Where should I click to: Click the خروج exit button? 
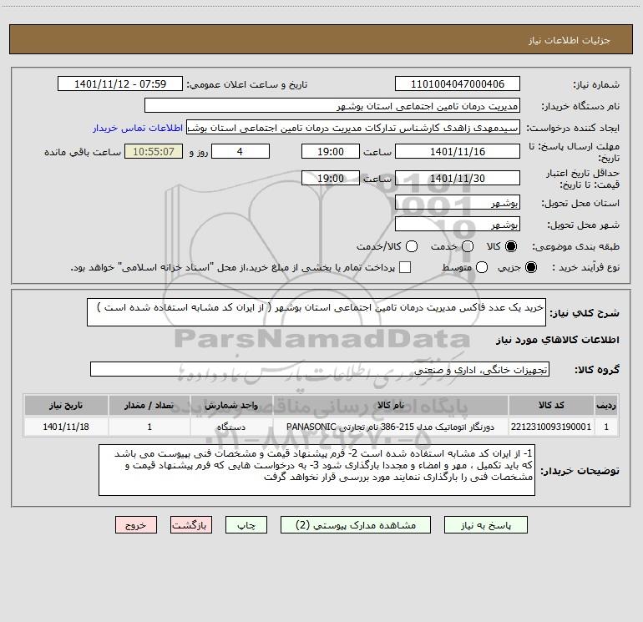(x=136, y=525)
